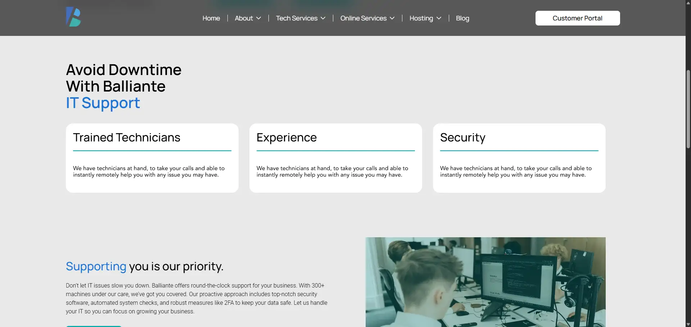Click the scroll up arrow on the scrollbar
691x327 pixels.
688,3
